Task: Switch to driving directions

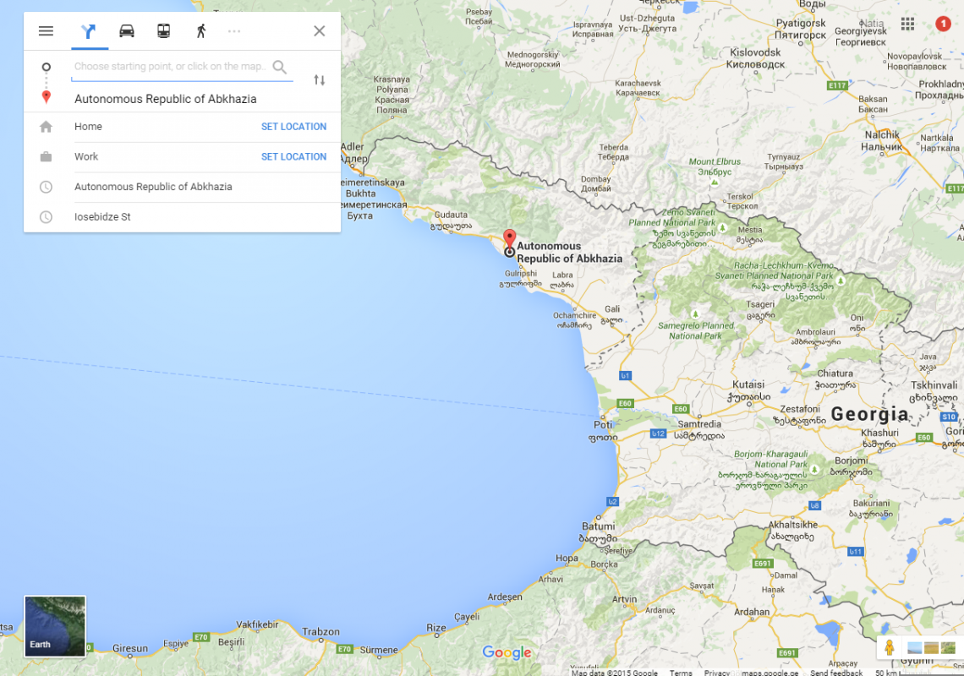Action: click(127, 30)
